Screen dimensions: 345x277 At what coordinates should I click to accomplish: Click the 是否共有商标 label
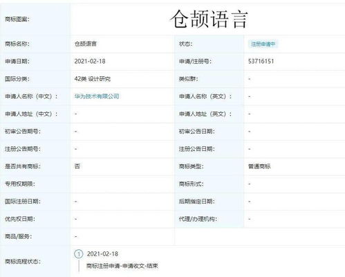click(x=23, y=166)
